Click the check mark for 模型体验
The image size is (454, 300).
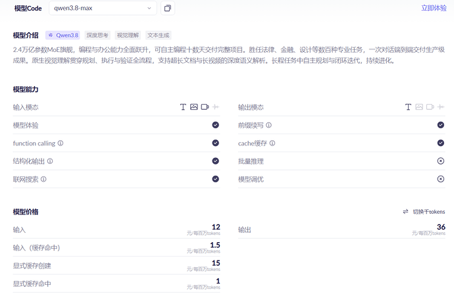[215, 125]
